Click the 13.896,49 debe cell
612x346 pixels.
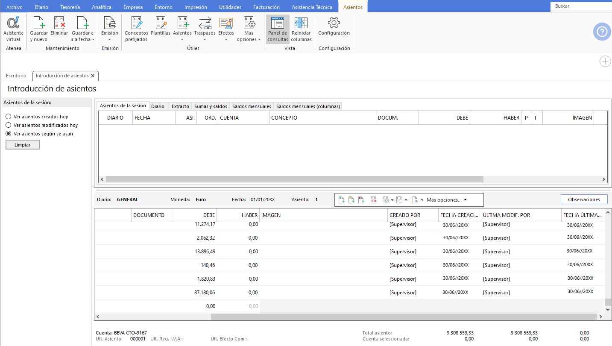[196, 252]
